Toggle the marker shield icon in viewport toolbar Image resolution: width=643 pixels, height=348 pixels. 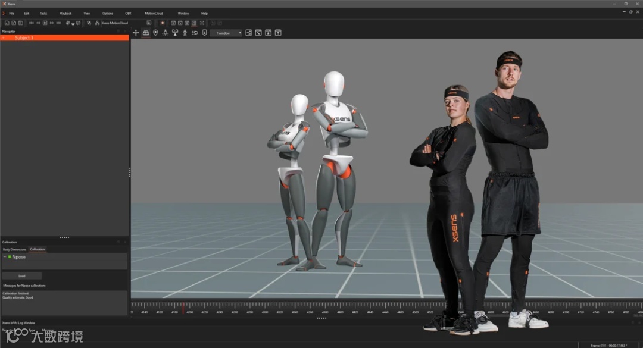click(204, 33)
